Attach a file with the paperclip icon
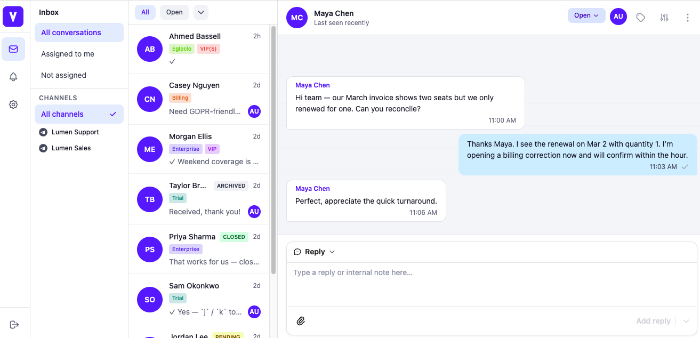 301,320
